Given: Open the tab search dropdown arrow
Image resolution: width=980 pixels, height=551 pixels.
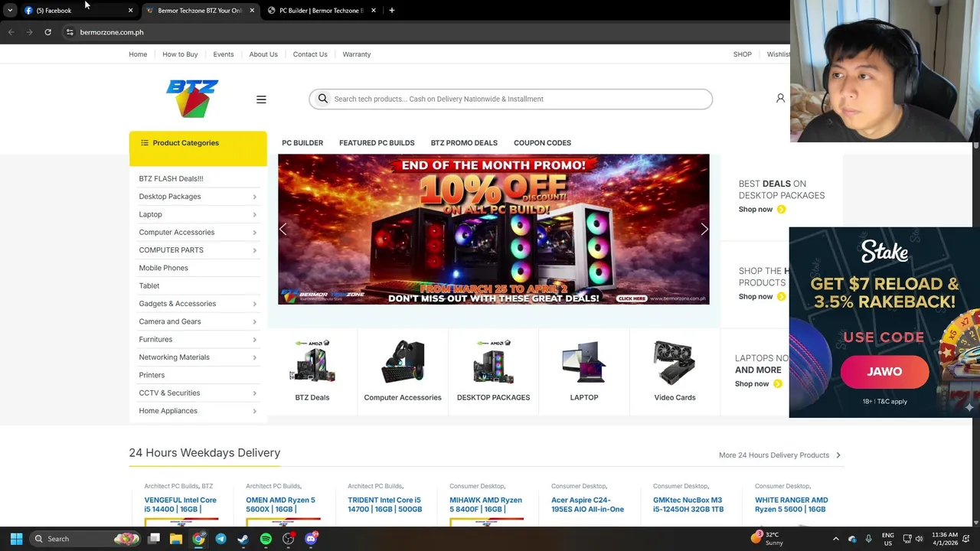Looking at the screenshot, I should (10, 10).
